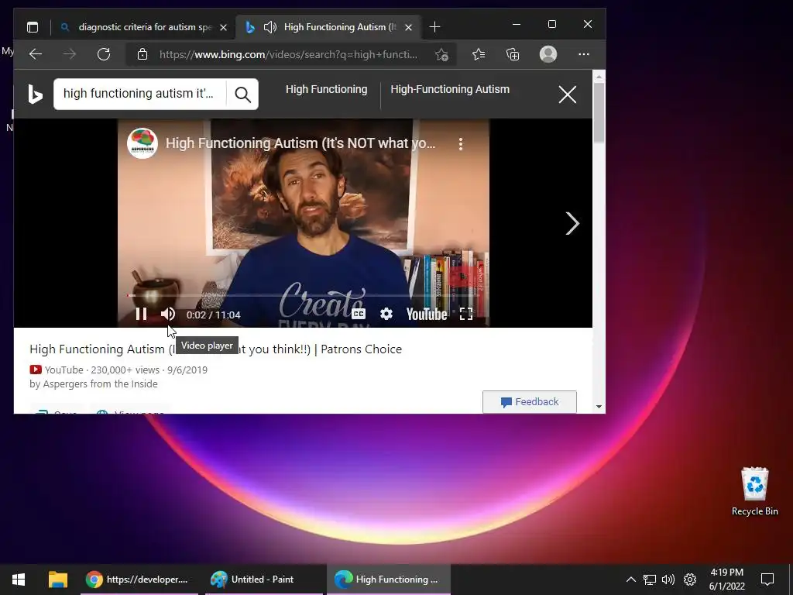Click the Bing logo

coord(35,94)
